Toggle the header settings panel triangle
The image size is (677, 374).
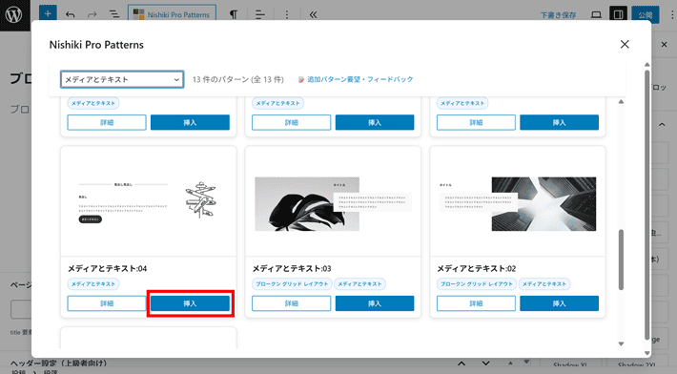(510, 364)
